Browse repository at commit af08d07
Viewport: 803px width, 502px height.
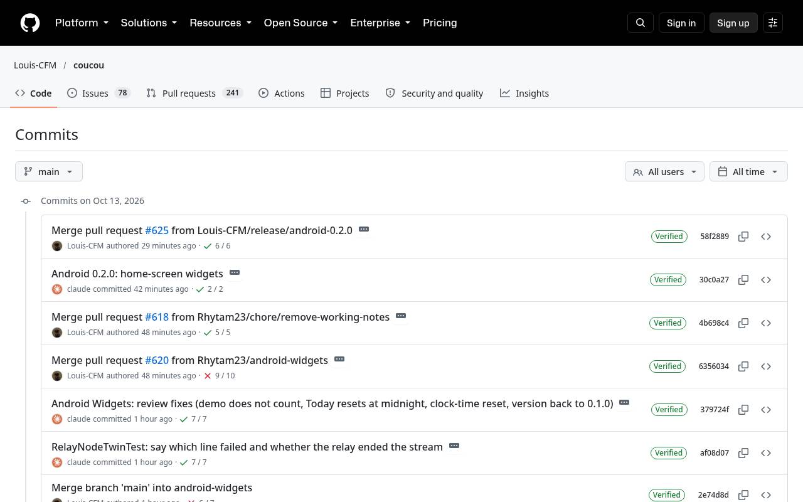(766, 453)
